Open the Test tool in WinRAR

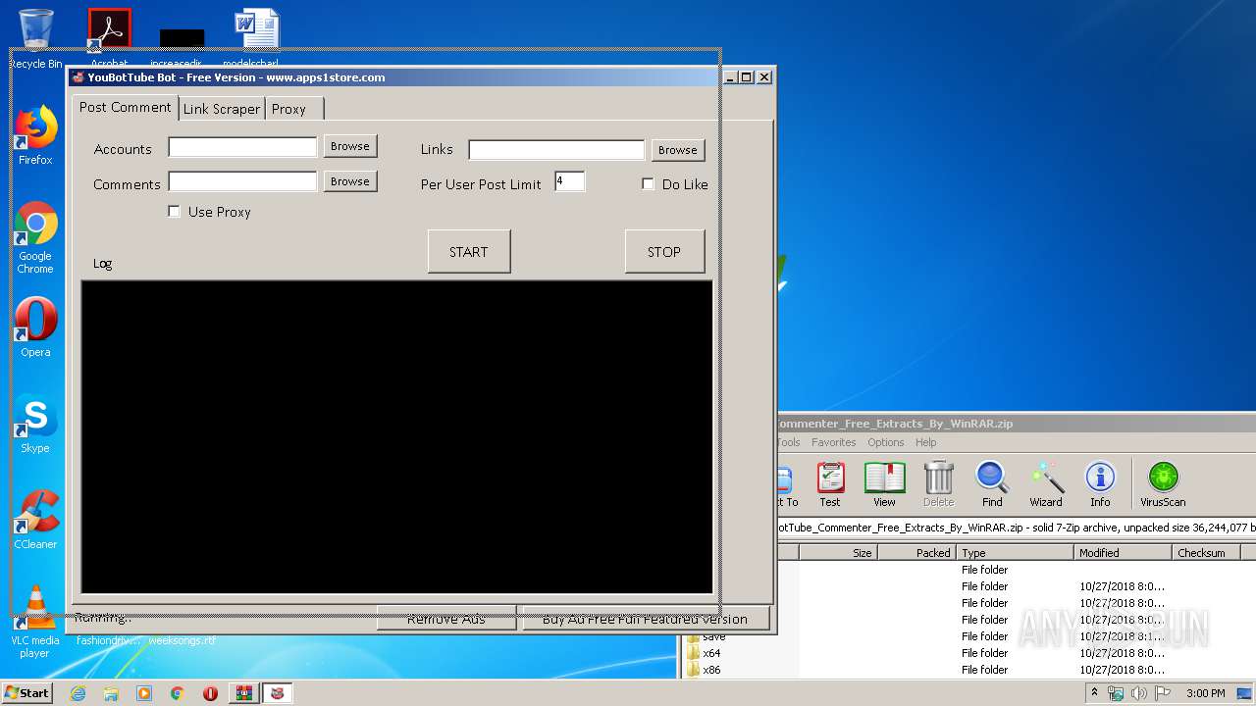pyautogui.click(x=830, y=484)
